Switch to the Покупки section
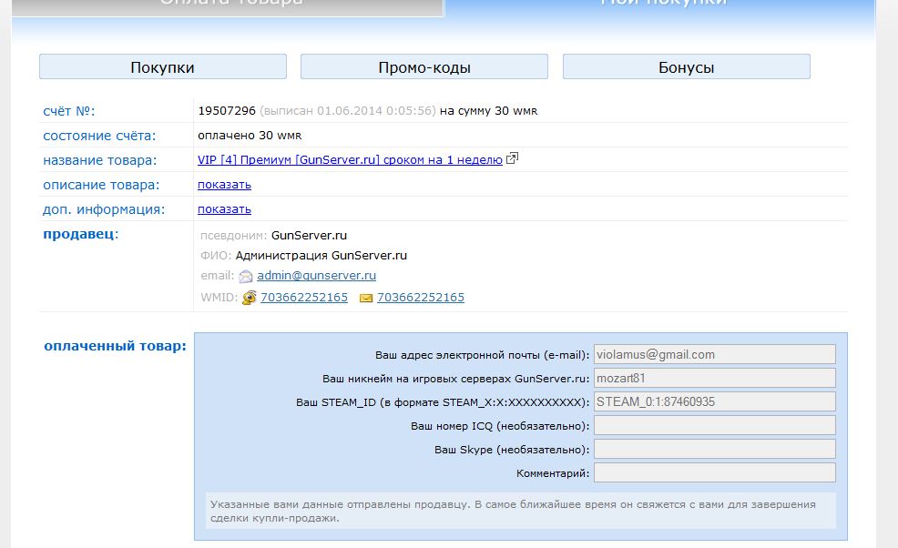 162,67
